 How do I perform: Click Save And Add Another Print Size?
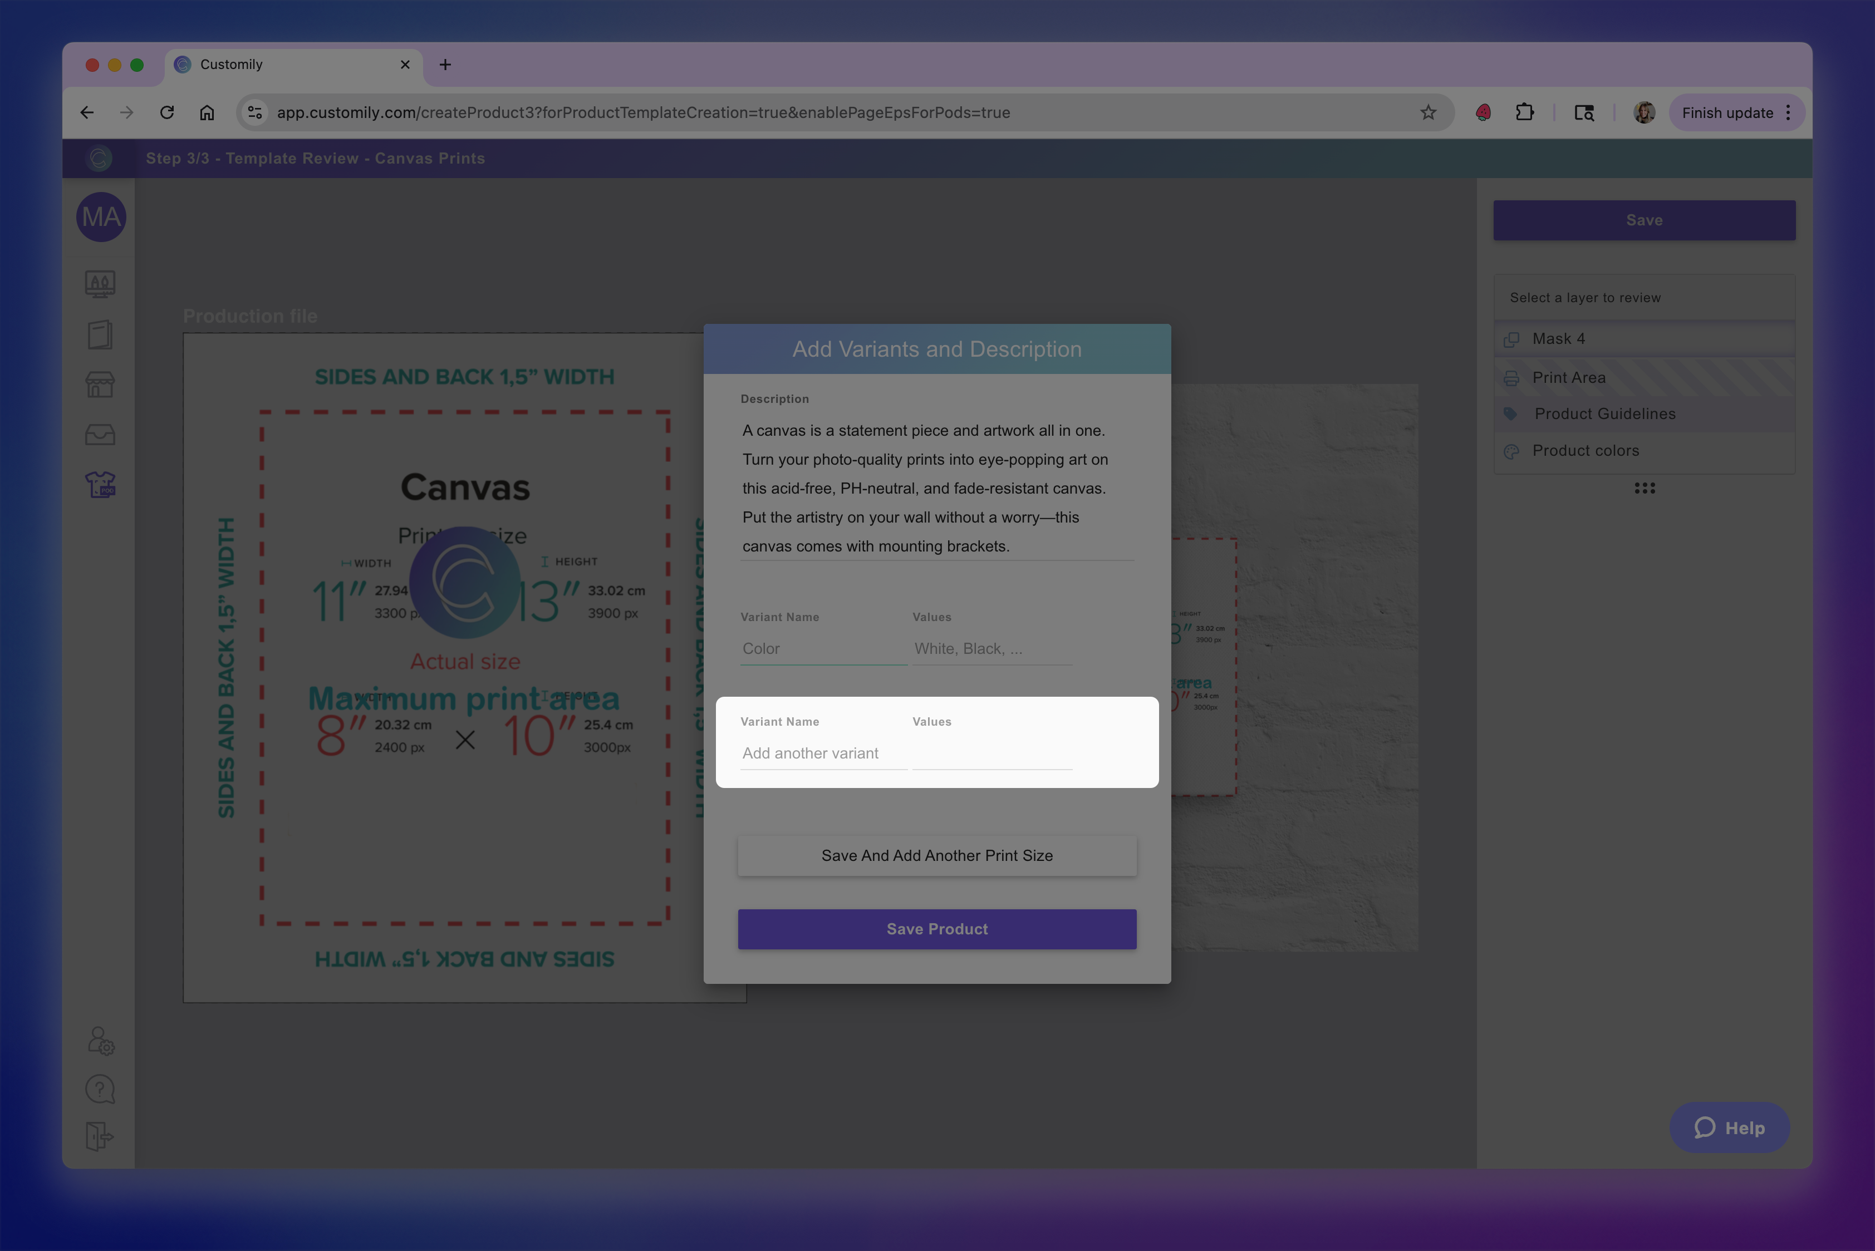pos(936,856)
